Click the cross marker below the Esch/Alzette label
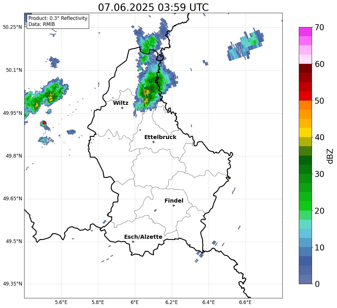The image size is (337, 308). [133, 242]
